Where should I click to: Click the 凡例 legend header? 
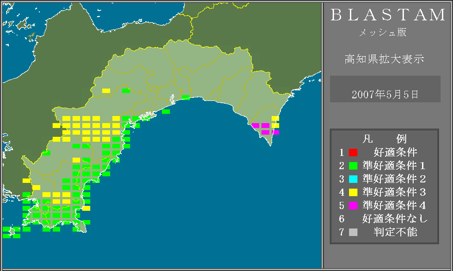(x=384, y=139)
